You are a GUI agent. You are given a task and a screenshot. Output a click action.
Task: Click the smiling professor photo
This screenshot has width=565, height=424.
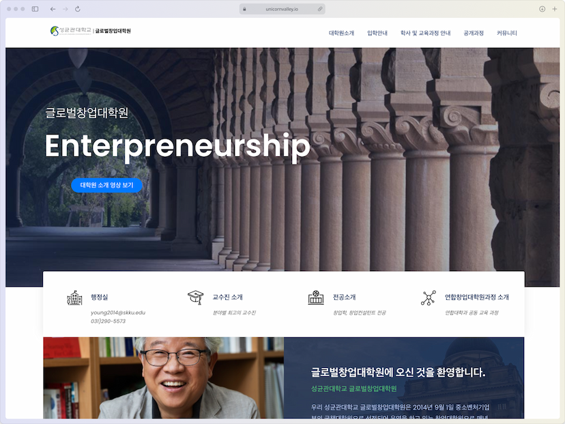coord(163,378)
